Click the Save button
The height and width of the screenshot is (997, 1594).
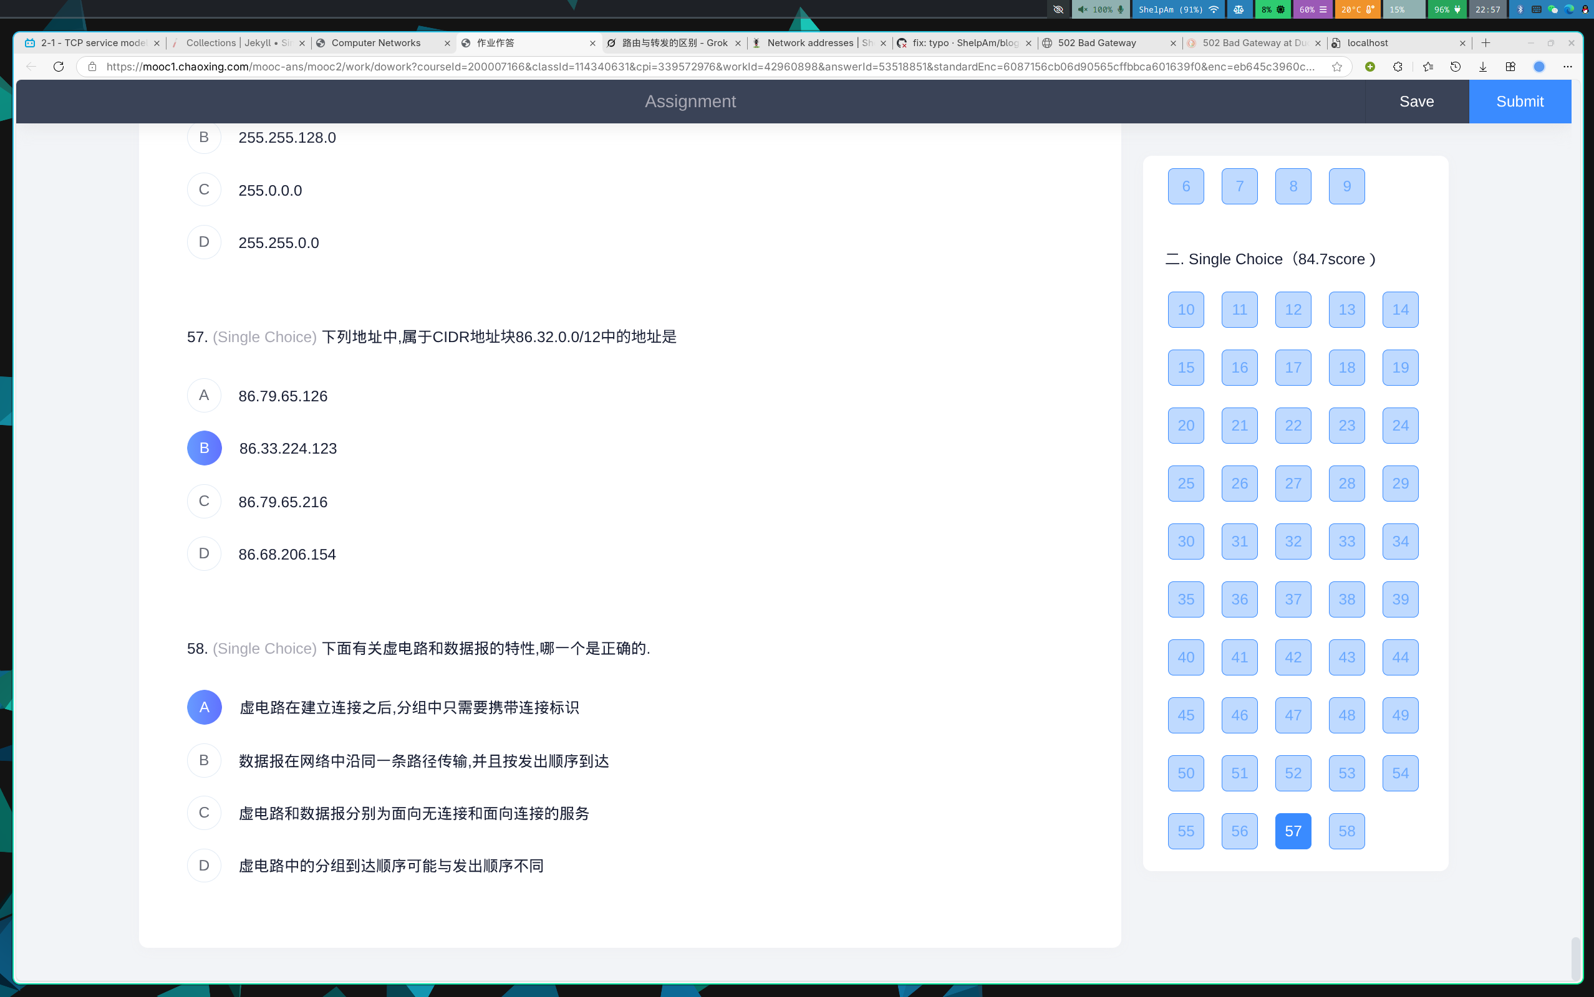pos(1417,101)
